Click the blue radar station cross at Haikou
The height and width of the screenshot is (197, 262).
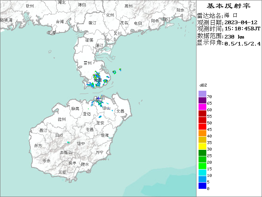pyautogui.click(x=99, y=98)
